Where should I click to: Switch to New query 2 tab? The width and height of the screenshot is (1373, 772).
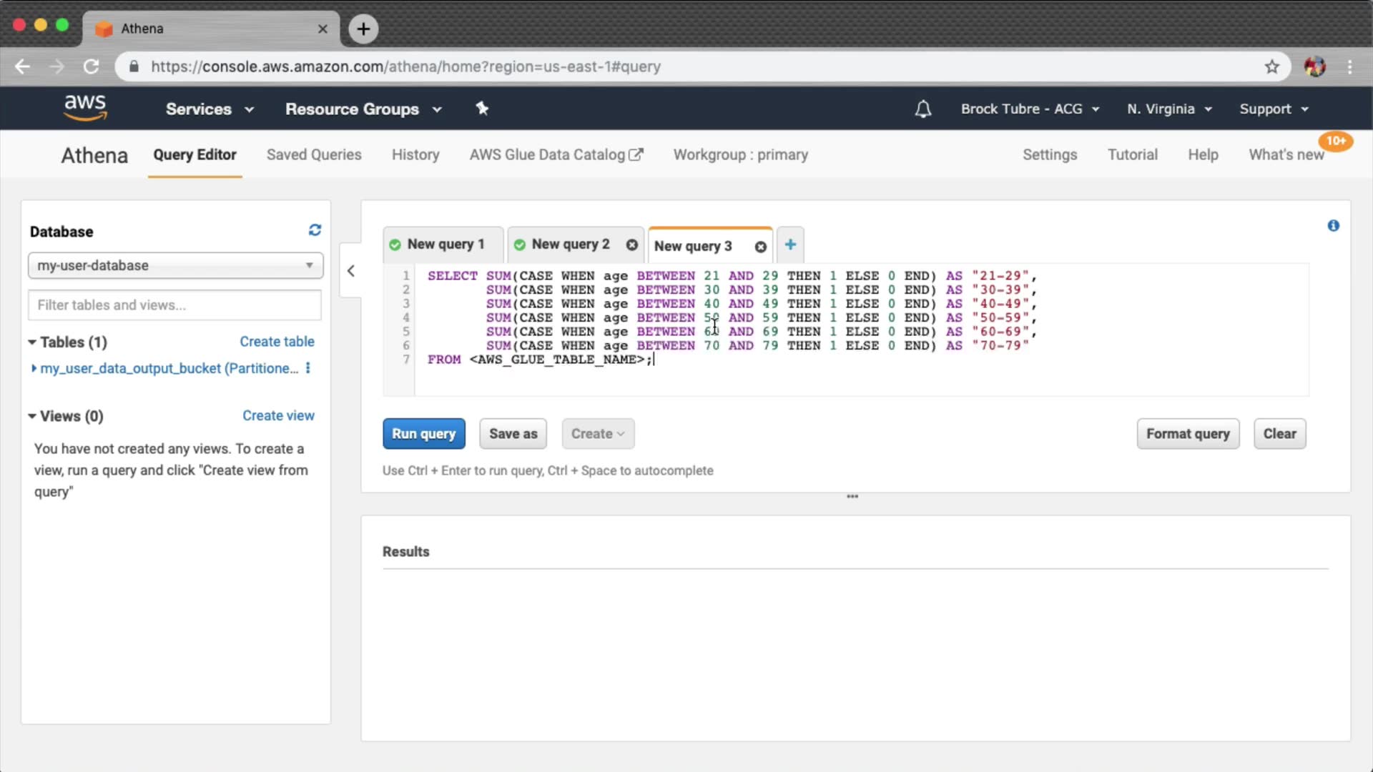click(x=569, y=244)
